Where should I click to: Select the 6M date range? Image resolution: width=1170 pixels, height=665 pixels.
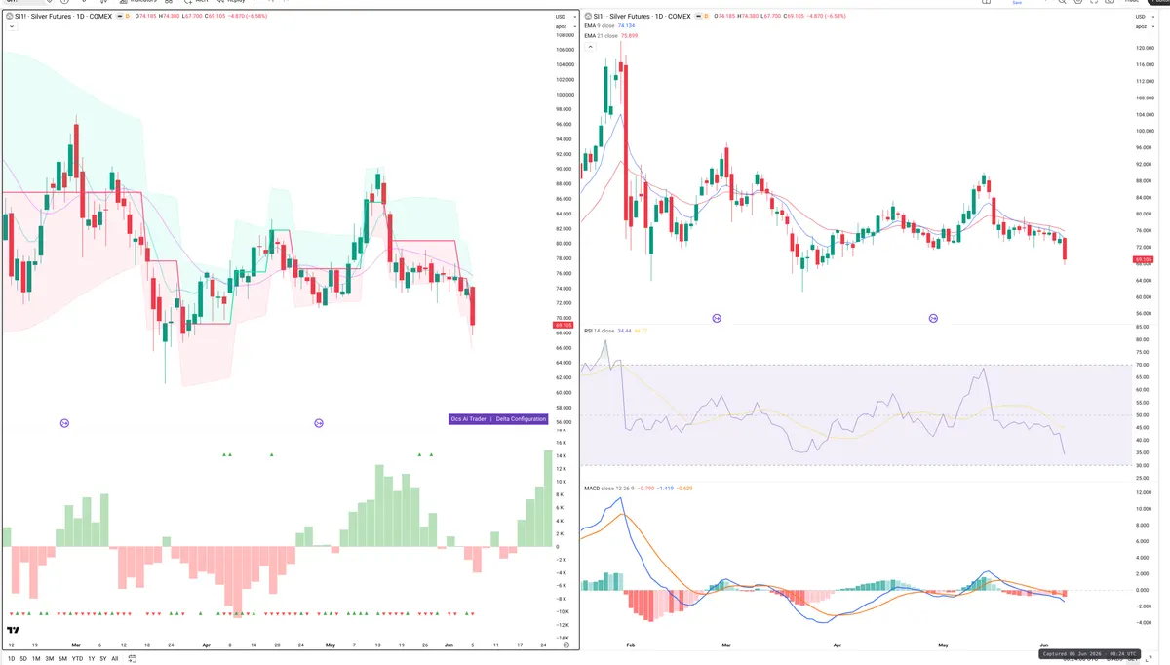[x=62, y=659]
